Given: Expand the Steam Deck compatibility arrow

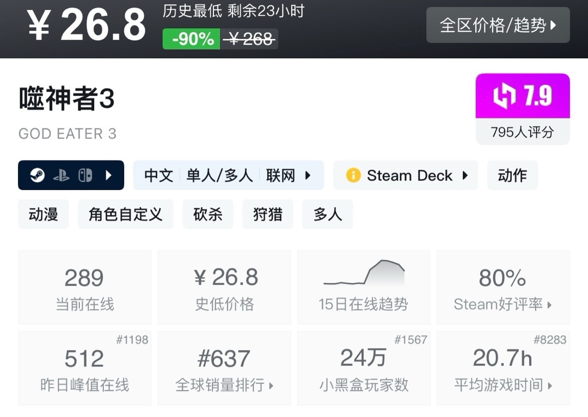Looking at the screenshot, I should [465, 175].
